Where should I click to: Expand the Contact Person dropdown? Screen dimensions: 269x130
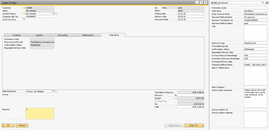point(53,13)
